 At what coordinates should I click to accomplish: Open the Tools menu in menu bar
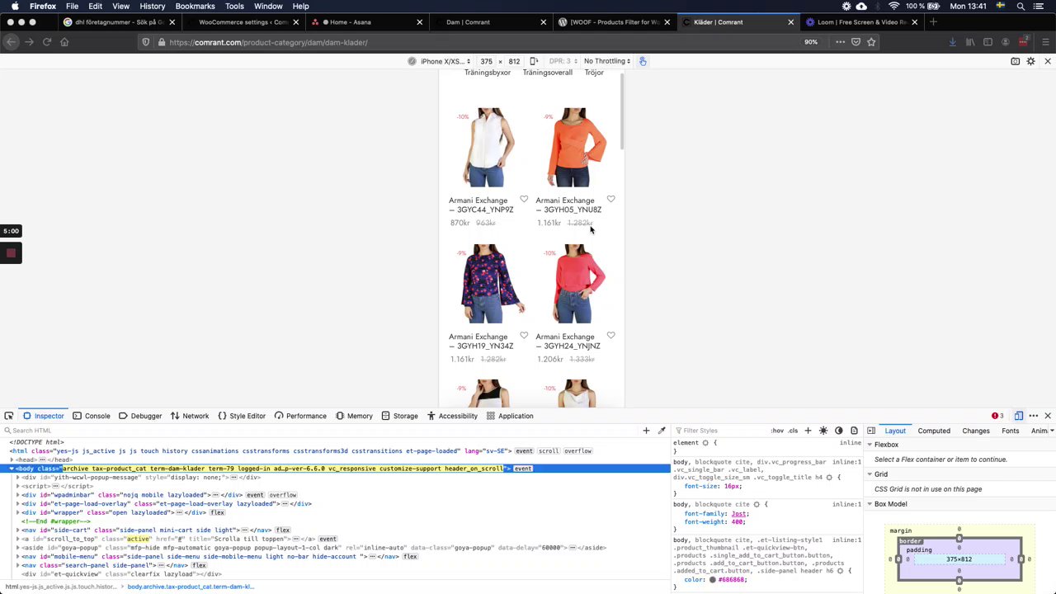click(x=234, y=7)
